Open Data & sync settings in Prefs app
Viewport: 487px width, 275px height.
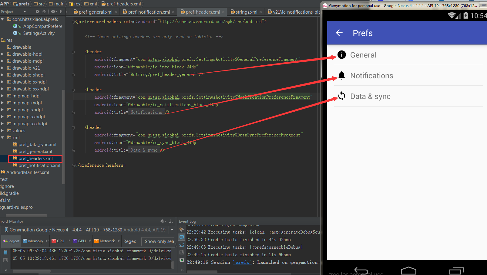point(408,96)
